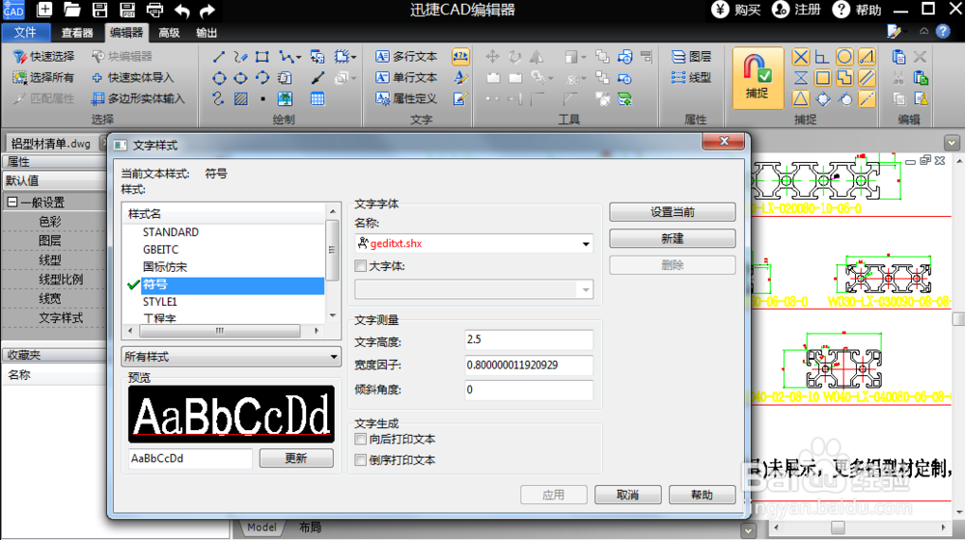Click Quick Select tool
The image size is (965, 540).
click(x=43, y=57)
